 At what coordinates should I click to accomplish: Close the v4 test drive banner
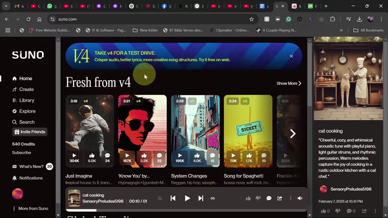tap(291, 56)
